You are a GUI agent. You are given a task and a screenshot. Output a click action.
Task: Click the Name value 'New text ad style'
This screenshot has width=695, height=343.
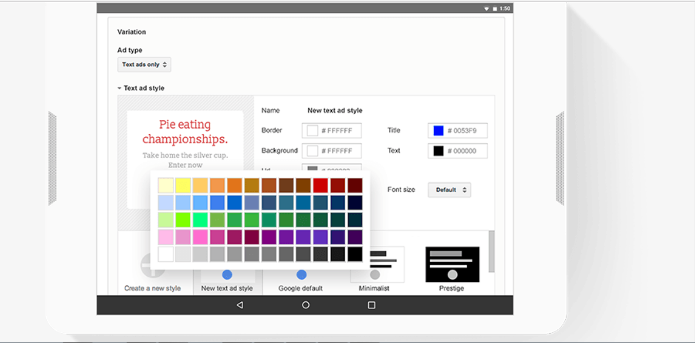pyautogui.click(x=335, y=111)
